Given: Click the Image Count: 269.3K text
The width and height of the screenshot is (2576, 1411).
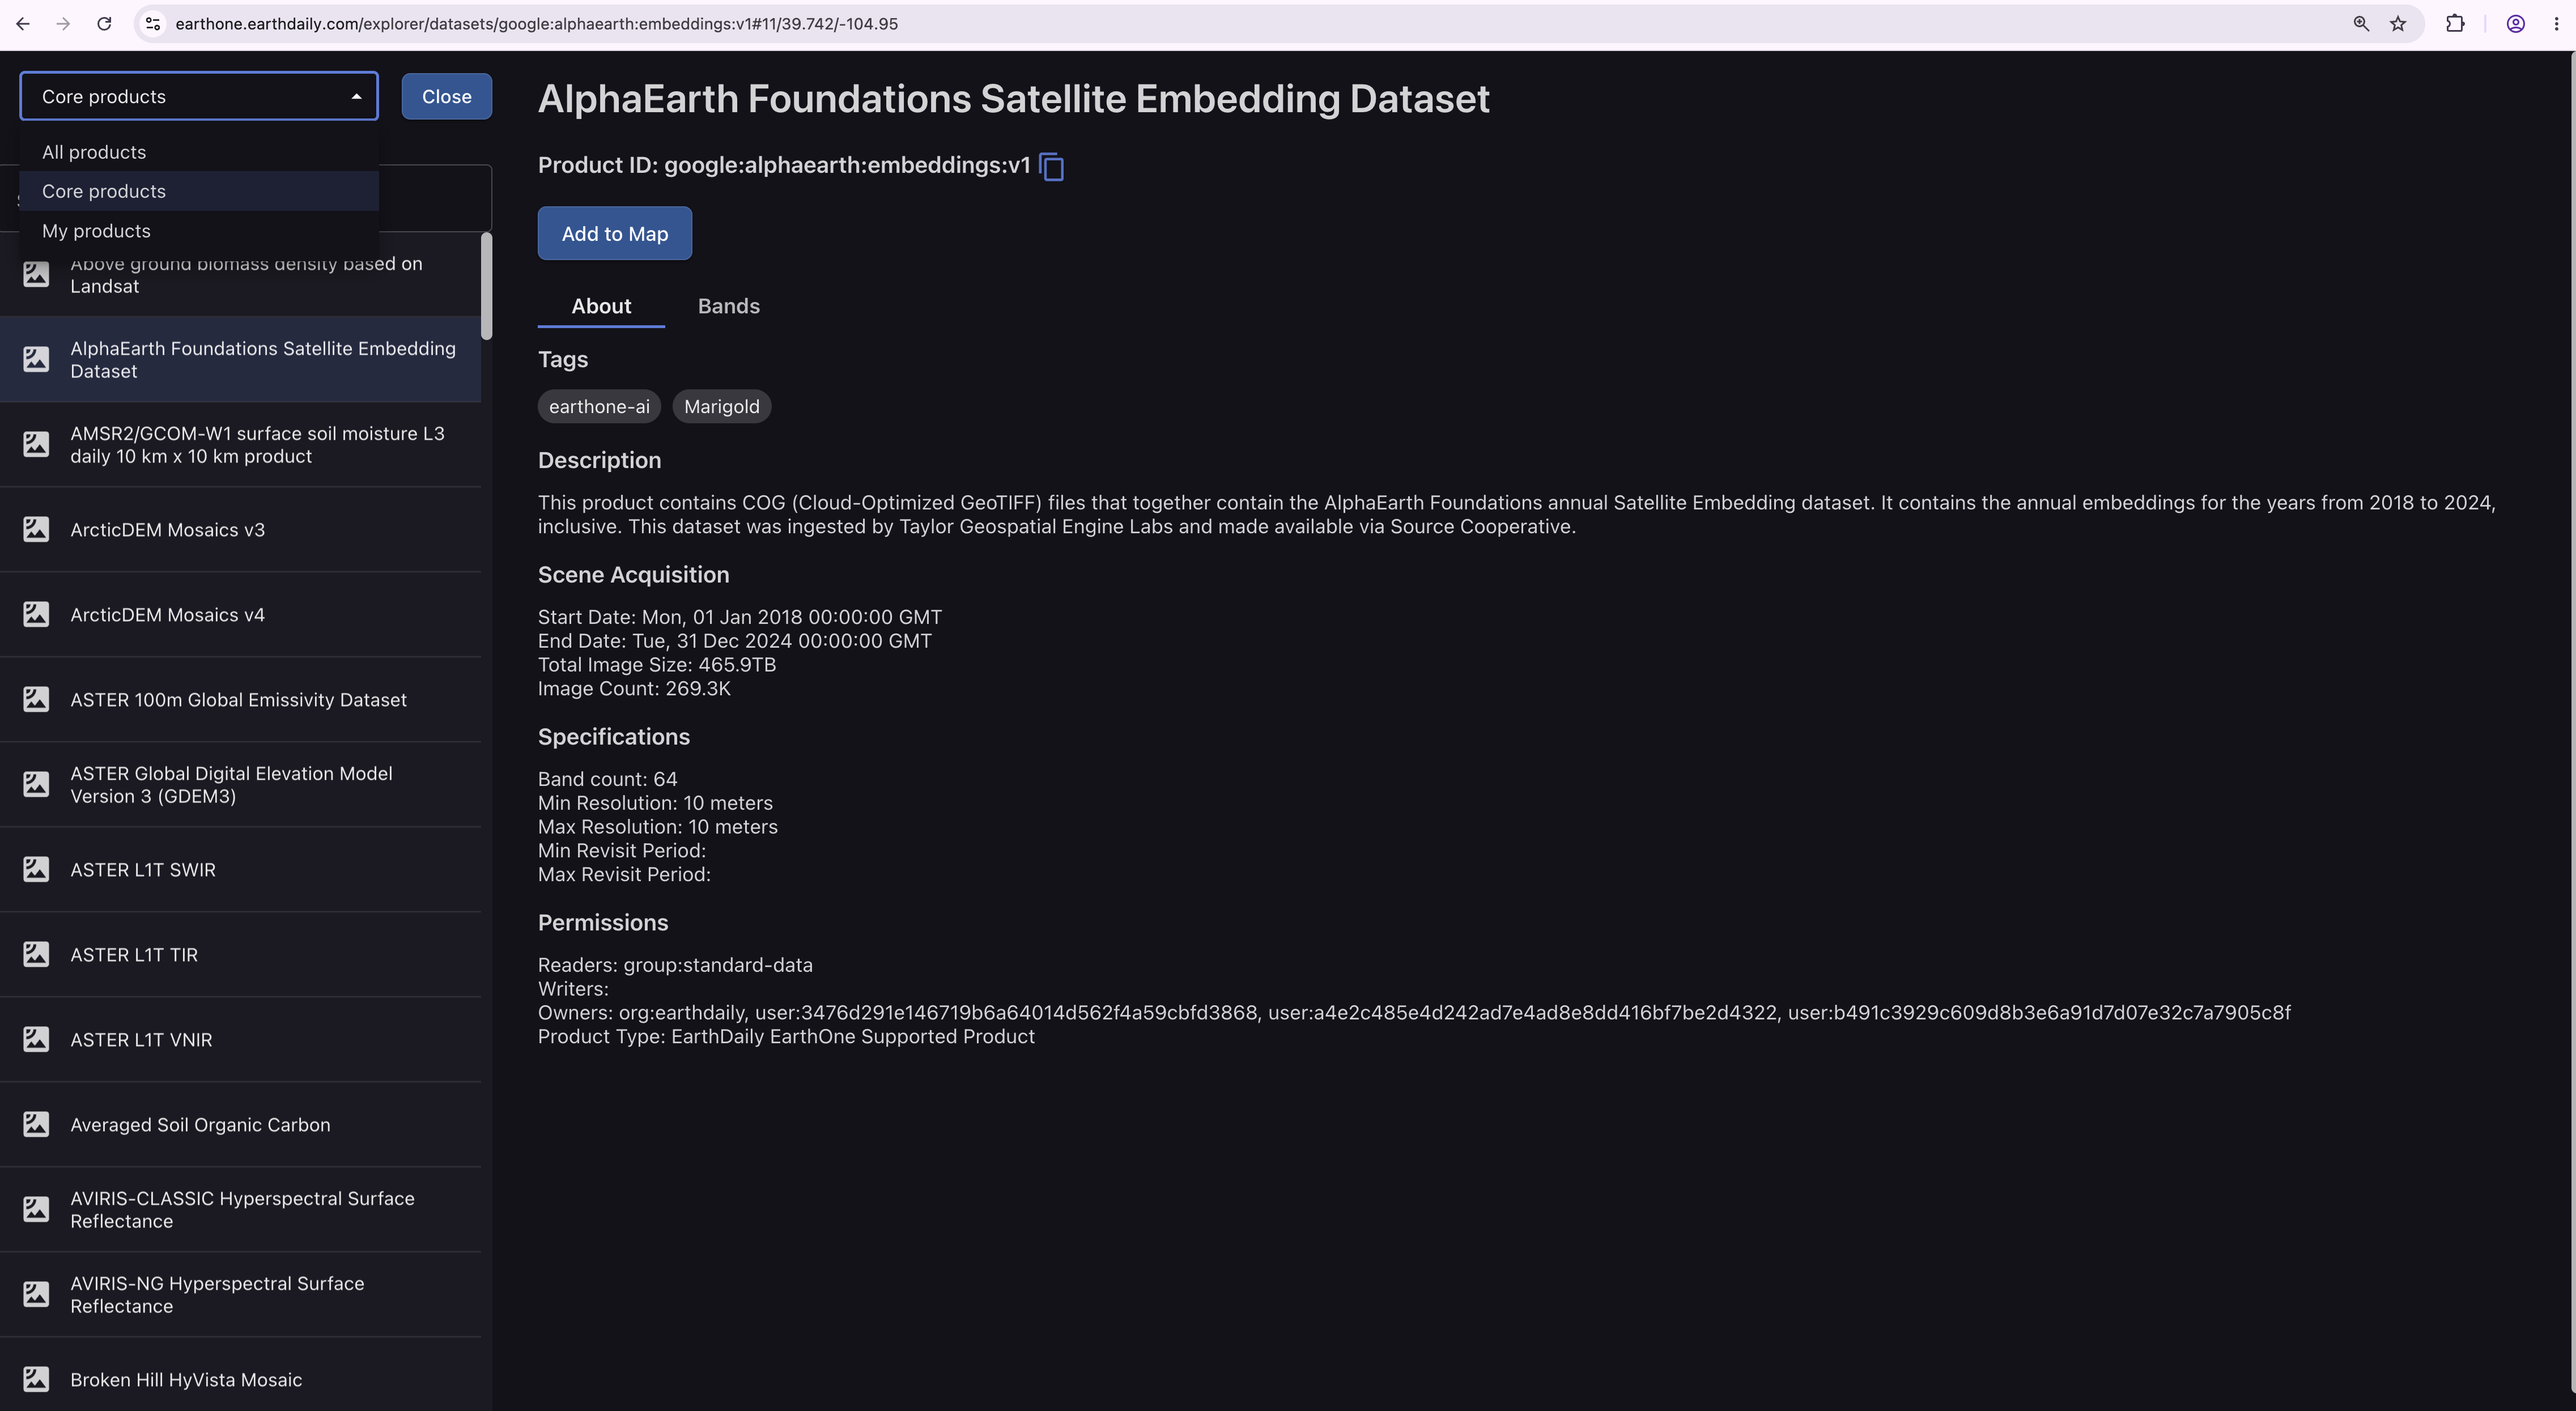Looking at the screenshot, I should [x=634, y=689].
